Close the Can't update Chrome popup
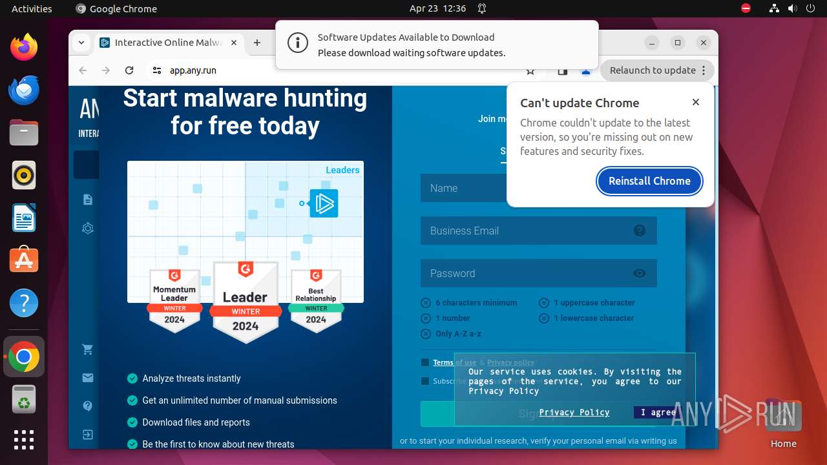The width and height of the screenshot is (827, 465). point(696,102)
